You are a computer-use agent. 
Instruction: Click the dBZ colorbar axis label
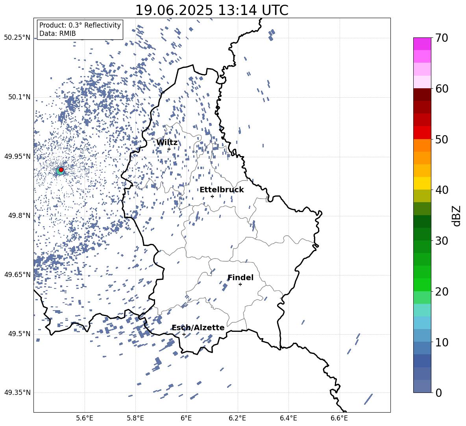click(456, 216)
